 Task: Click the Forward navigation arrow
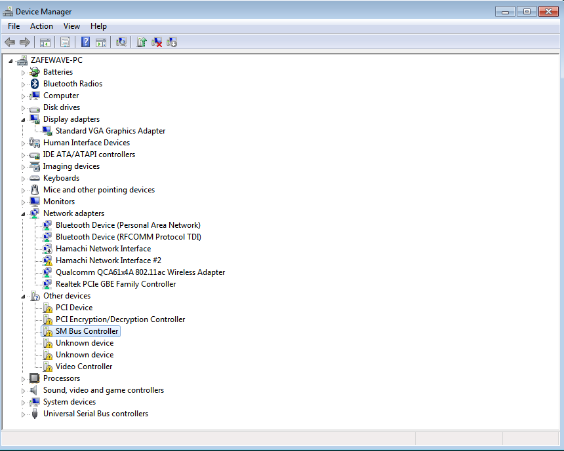click(x=24, y=42)
